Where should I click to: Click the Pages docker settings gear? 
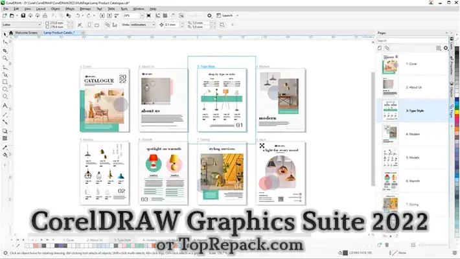[446, 48]
